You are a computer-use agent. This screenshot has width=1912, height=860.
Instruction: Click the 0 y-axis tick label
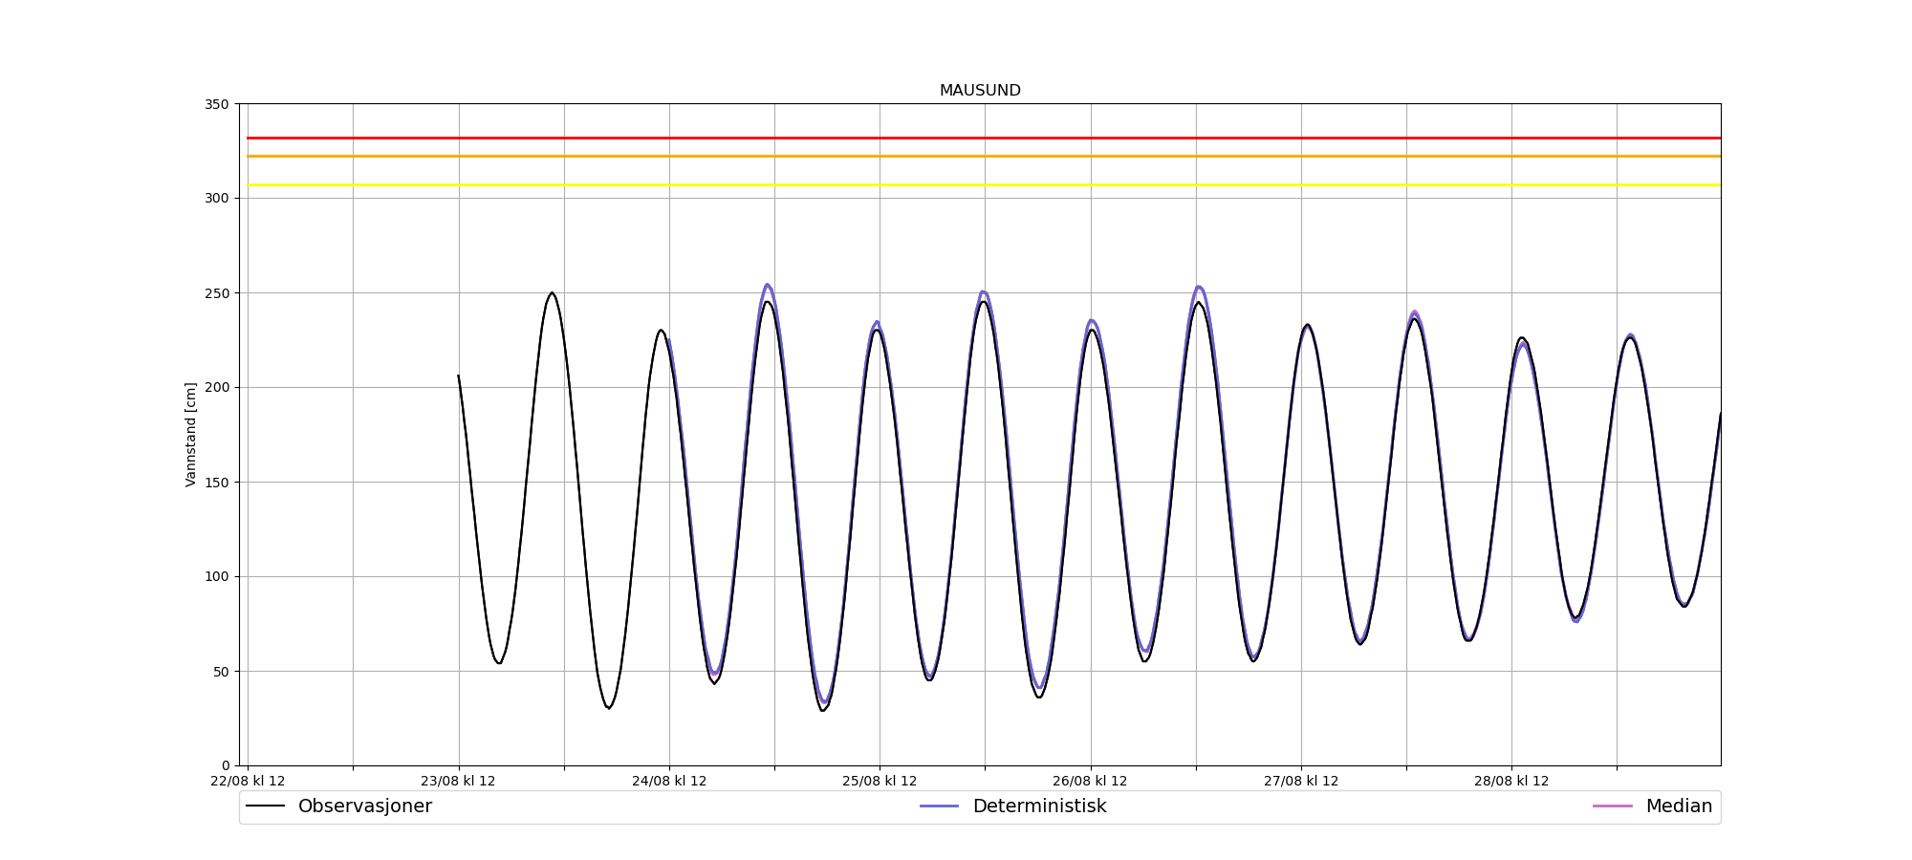(x=226, y=766)
